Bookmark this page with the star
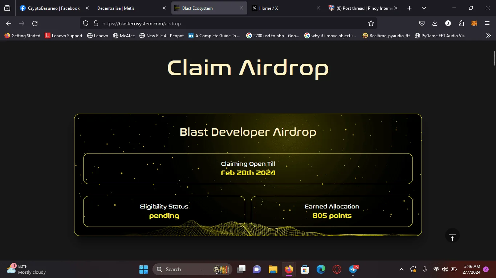Image resolution: width=496 pixels, height=278 pixels. coord(371,23)
